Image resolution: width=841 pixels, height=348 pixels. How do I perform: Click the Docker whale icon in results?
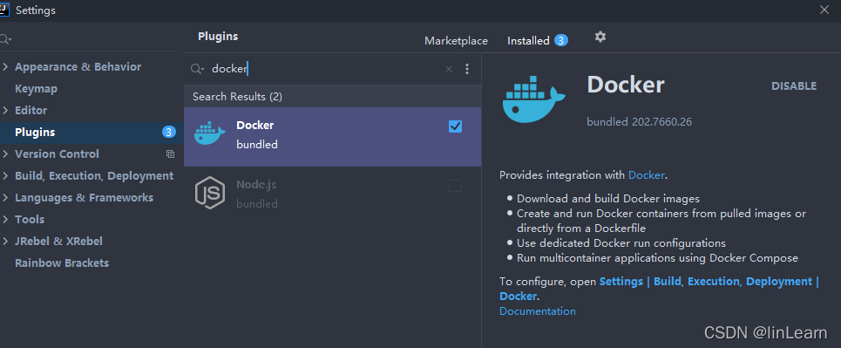click(x=209, y=133)
